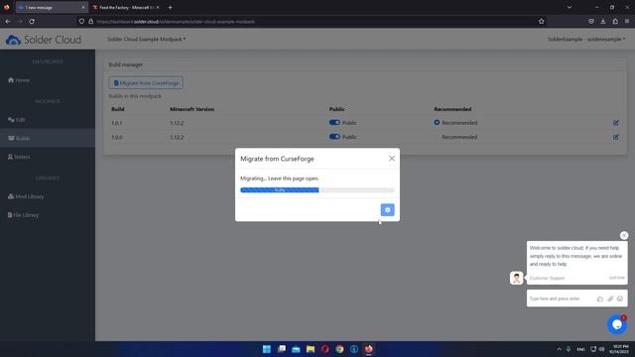Click build number 1.0.1 in table
Image resolution: width=635 pixels, height=357 pixels.
click(x=117, y=123)
